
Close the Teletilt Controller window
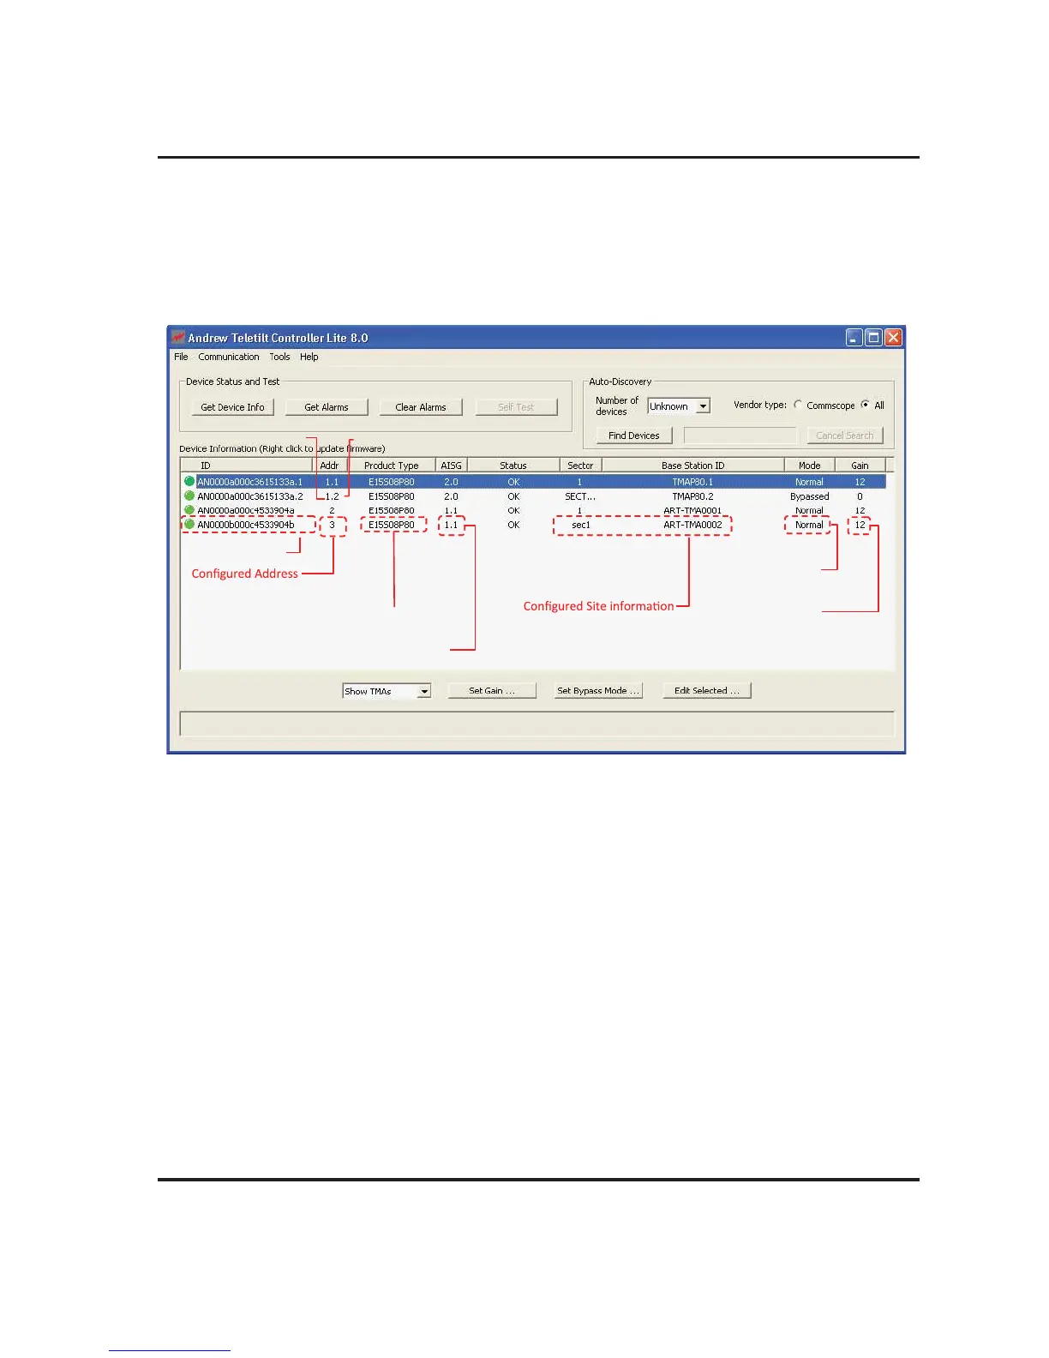point(893,337)
